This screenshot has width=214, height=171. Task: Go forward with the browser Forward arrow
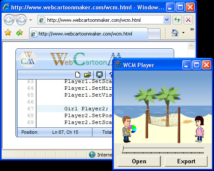point(21,20)
